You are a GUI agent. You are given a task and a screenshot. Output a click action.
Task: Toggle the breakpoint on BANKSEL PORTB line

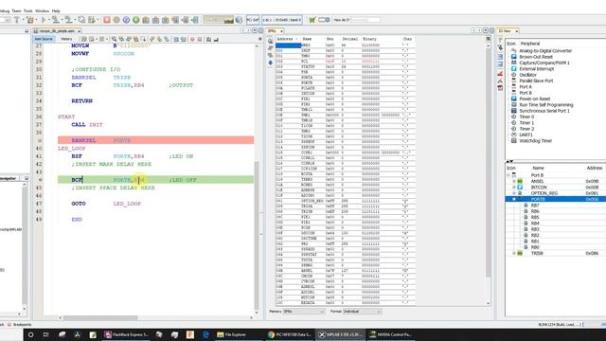[40, 140]
